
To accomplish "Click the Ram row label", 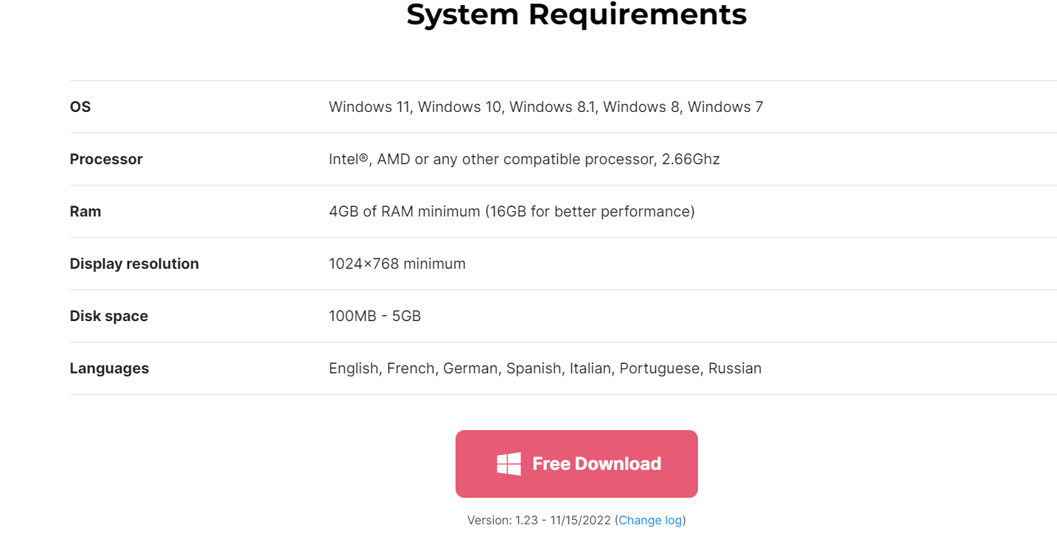I will point(86,211).
